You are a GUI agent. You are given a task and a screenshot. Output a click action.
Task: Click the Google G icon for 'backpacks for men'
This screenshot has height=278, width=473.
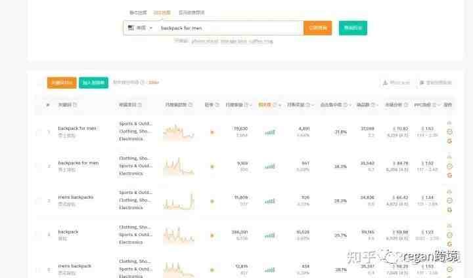[449, 175]
